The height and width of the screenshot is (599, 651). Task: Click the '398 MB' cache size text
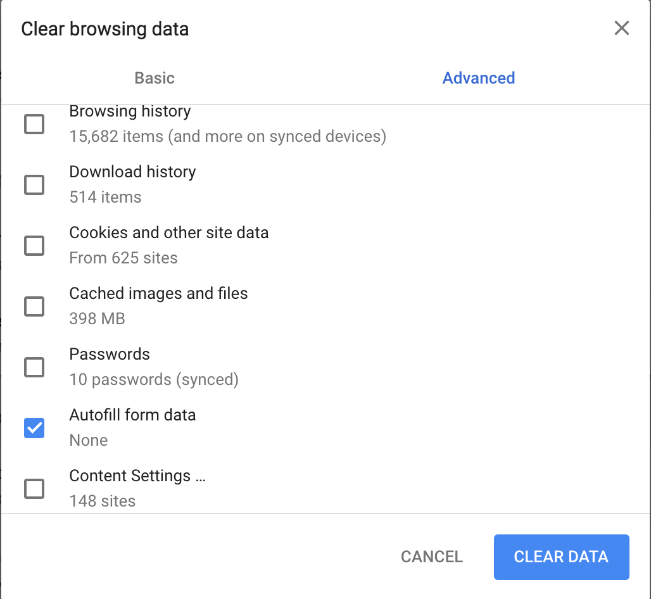(97, 318)
